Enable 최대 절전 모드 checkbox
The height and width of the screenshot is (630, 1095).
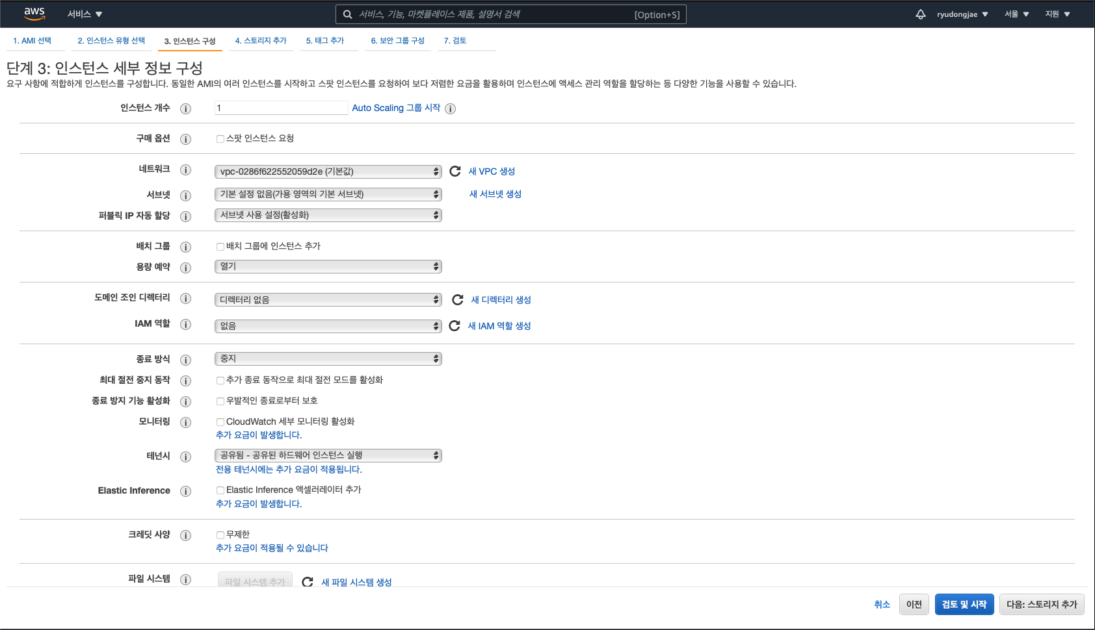[220, 381]
